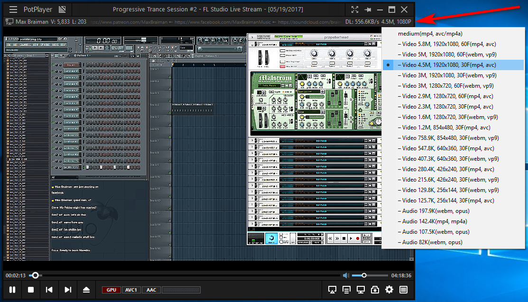
Task: Click the AAC audio codec indicator
Action: [x=151, y=290]
